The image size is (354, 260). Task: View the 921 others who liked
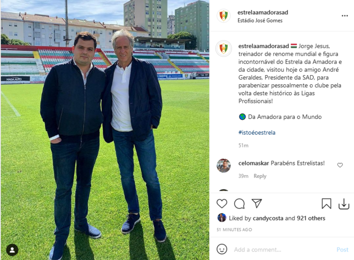pos(311,218)
